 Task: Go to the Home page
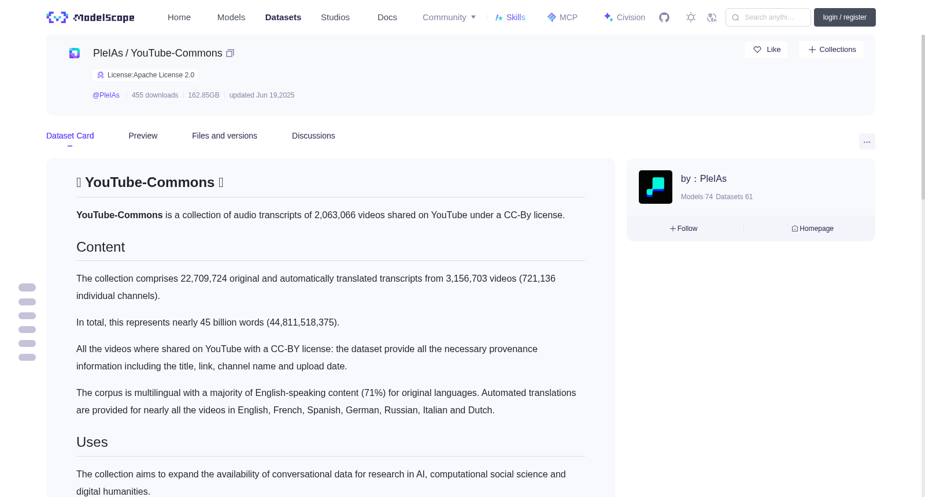pyautogui.click(x=179, y=17)
